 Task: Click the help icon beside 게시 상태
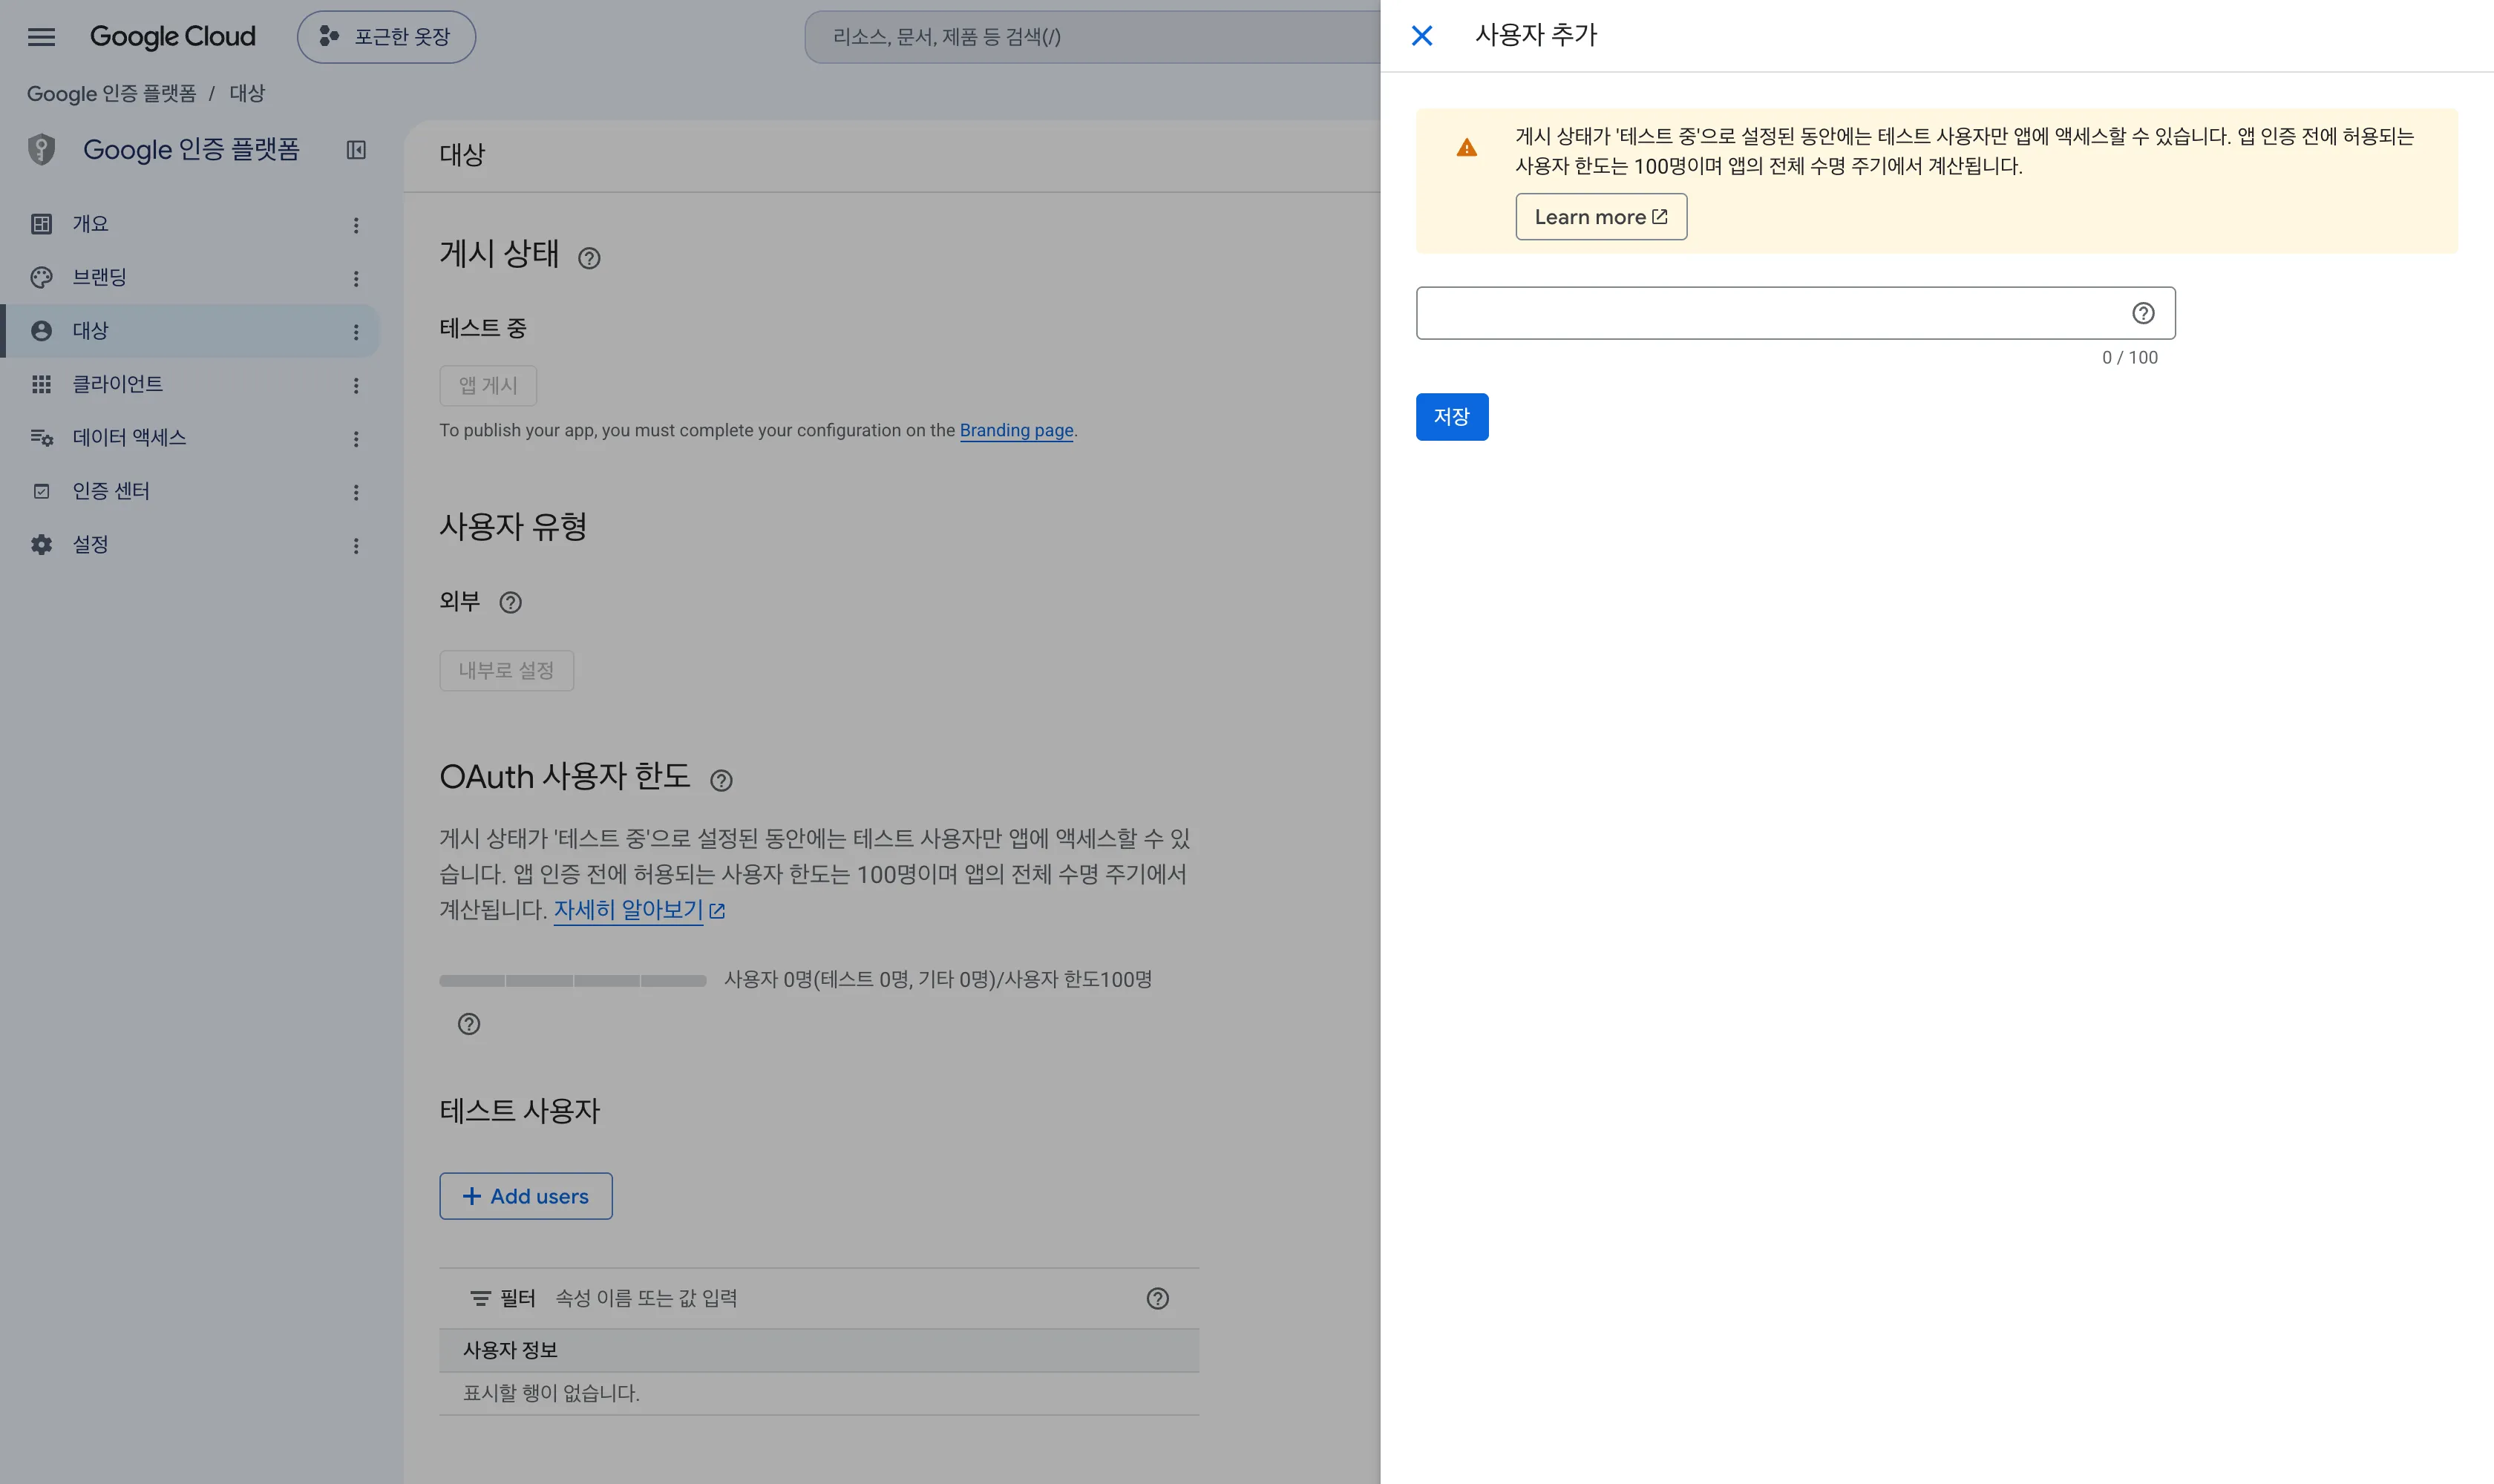pyautogui.click(x=589, y=258)
